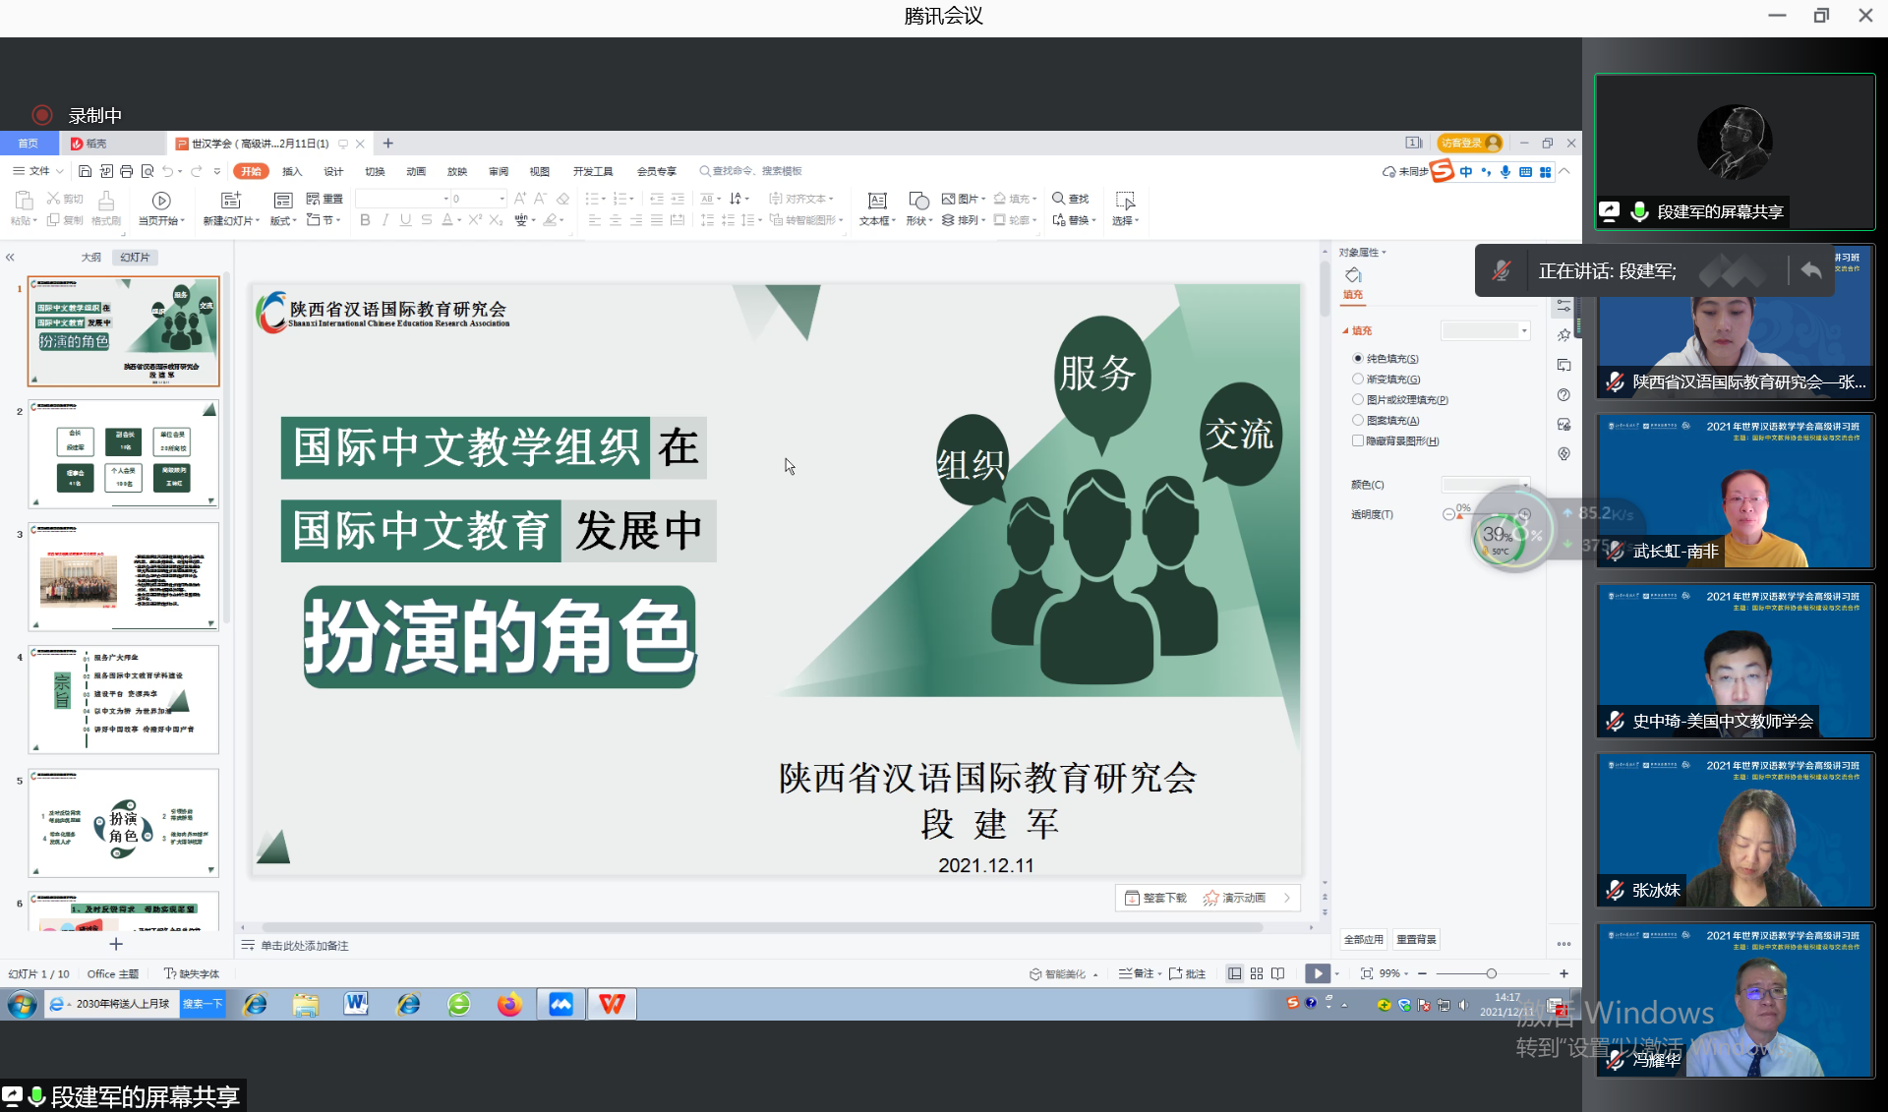Click the 当页开始 play-from-current icon
This screenshot has width=1888, height=1112.
coord(161,201)
